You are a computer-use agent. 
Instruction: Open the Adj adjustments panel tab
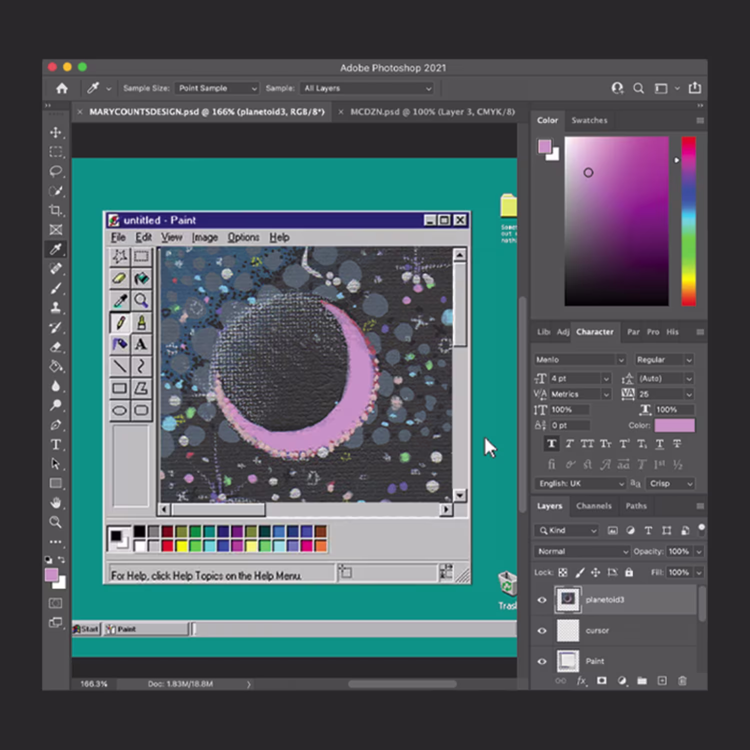(563, 332)
